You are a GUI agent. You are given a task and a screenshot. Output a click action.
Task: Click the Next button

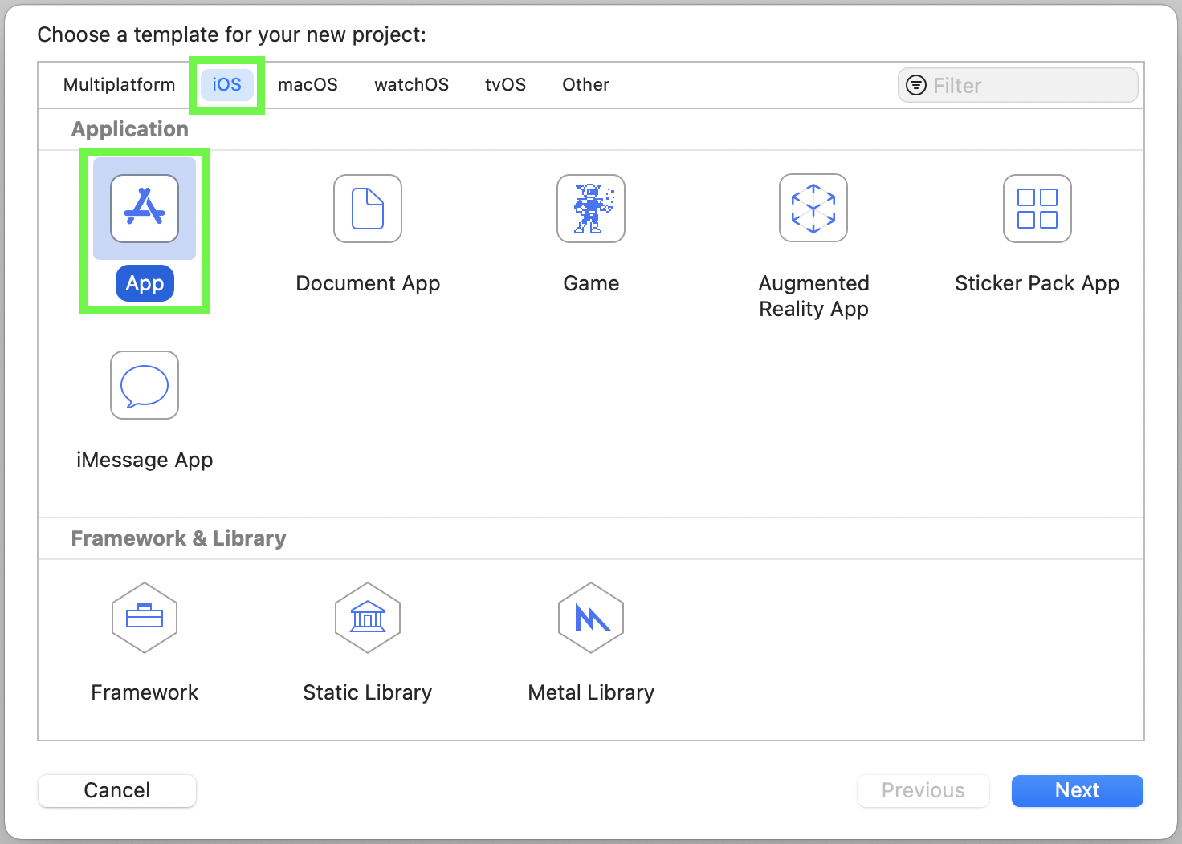coord(1078,790)
